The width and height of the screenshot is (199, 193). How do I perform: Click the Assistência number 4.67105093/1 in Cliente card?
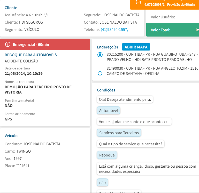click(x=37, y=15)
